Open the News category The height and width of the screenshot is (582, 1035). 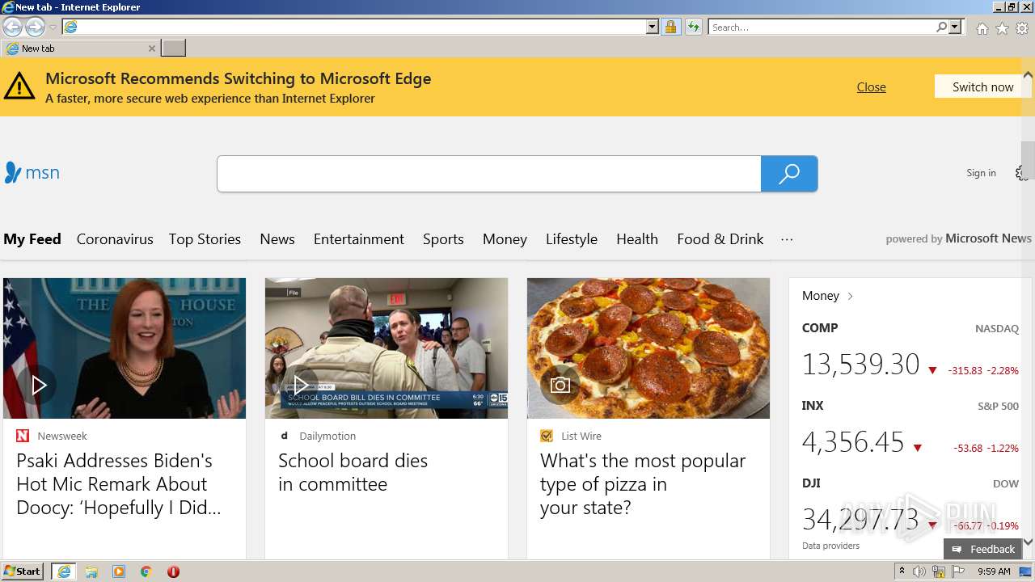point(277,239)
